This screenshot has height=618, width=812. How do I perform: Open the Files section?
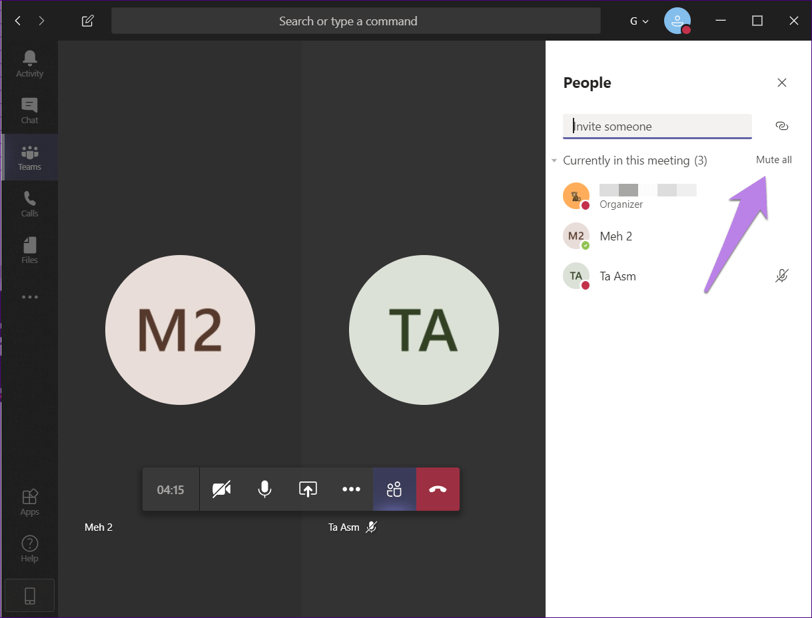coord(29,250)
